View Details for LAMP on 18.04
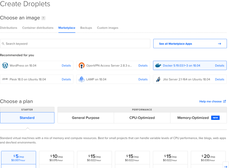229x168 pixels. (143, 79)
